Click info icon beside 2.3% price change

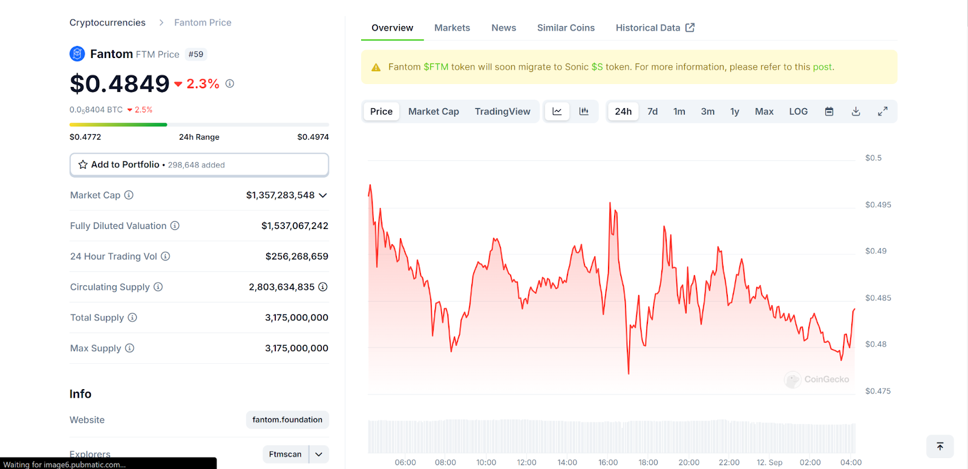(x=230, y=83)
